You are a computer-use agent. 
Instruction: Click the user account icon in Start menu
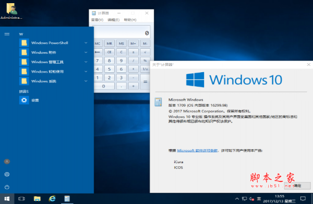7,162
